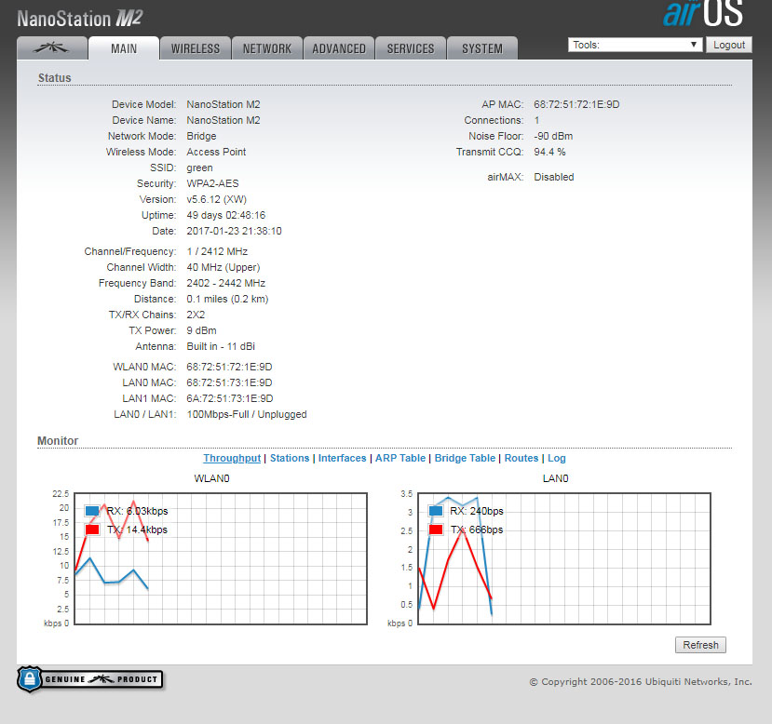Open the NETWORK tab
Screen dimensions: 772x724
coord(267,48)
